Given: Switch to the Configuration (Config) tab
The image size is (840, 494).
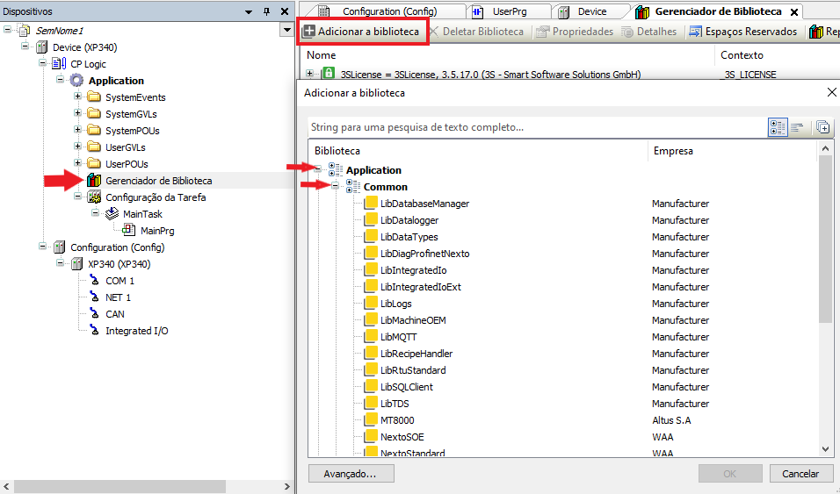Looking at the screenshot, I should (388, 11).
